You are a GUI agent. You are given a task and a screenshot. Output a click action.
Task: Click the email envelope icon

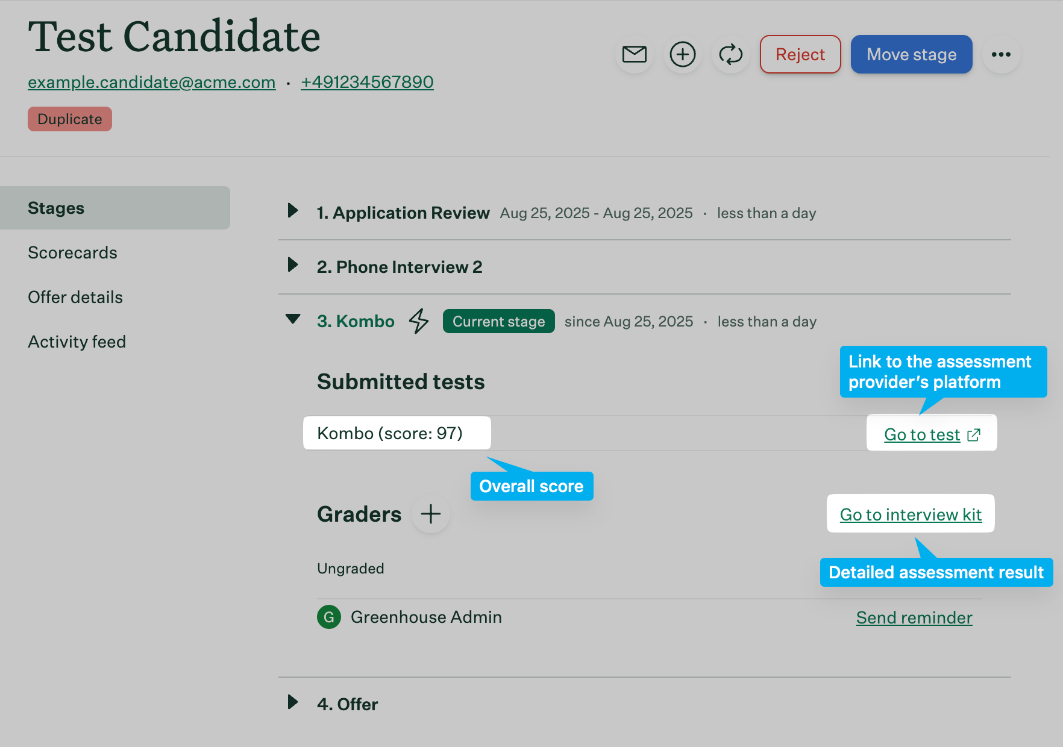point(634,54)
